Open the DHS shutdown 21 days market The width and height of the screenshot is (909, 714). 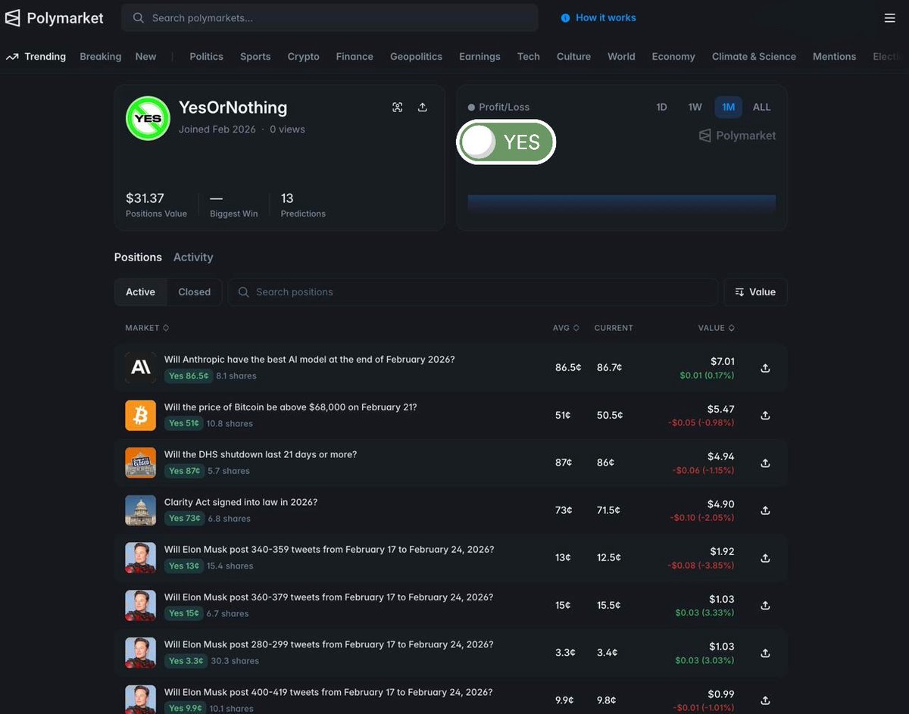(261, 455)
